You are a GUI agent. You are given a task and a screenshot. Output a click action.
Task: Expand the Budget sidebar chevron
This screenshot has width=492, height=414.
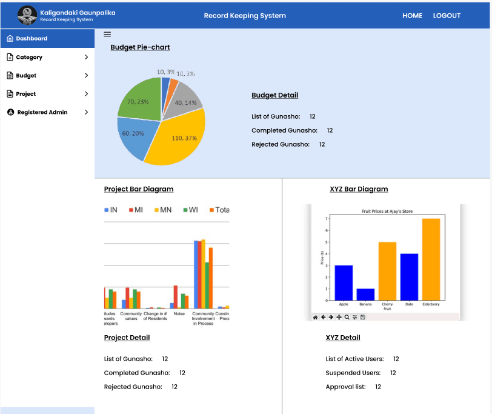(86, 76)
